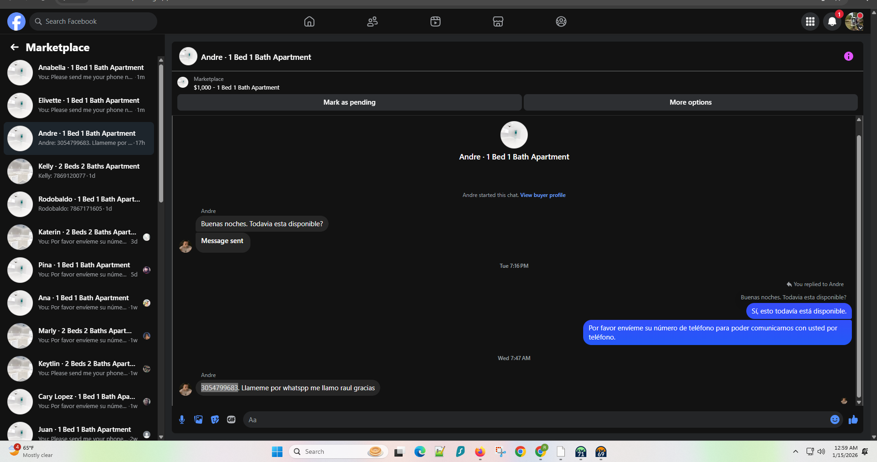
Task: Open View buyer profile link
Action: pyautogui.click(x=543, y=195)
